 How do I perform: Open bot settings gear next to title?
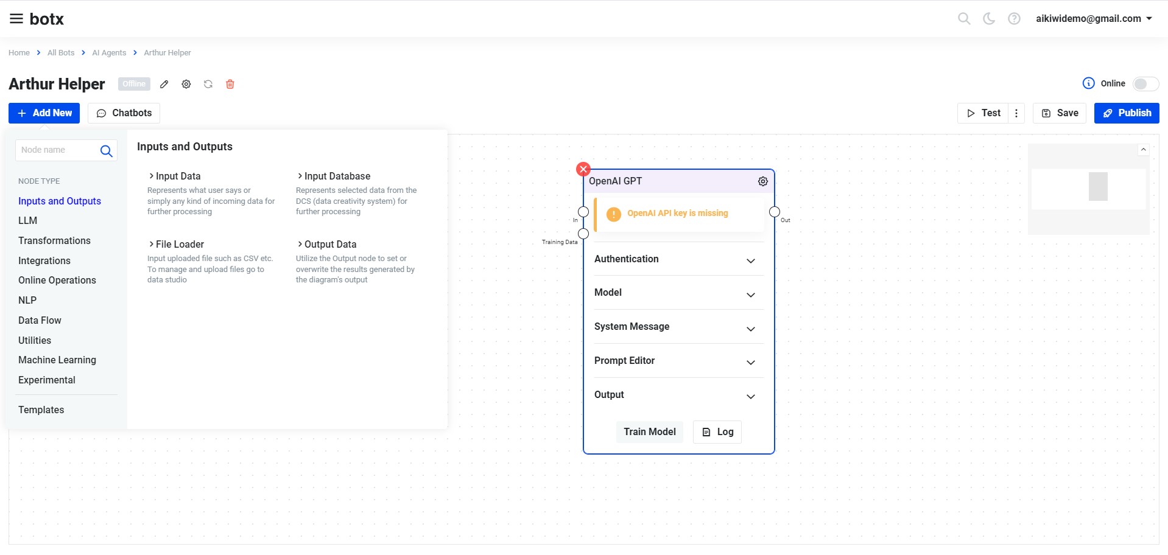(186, 84)
